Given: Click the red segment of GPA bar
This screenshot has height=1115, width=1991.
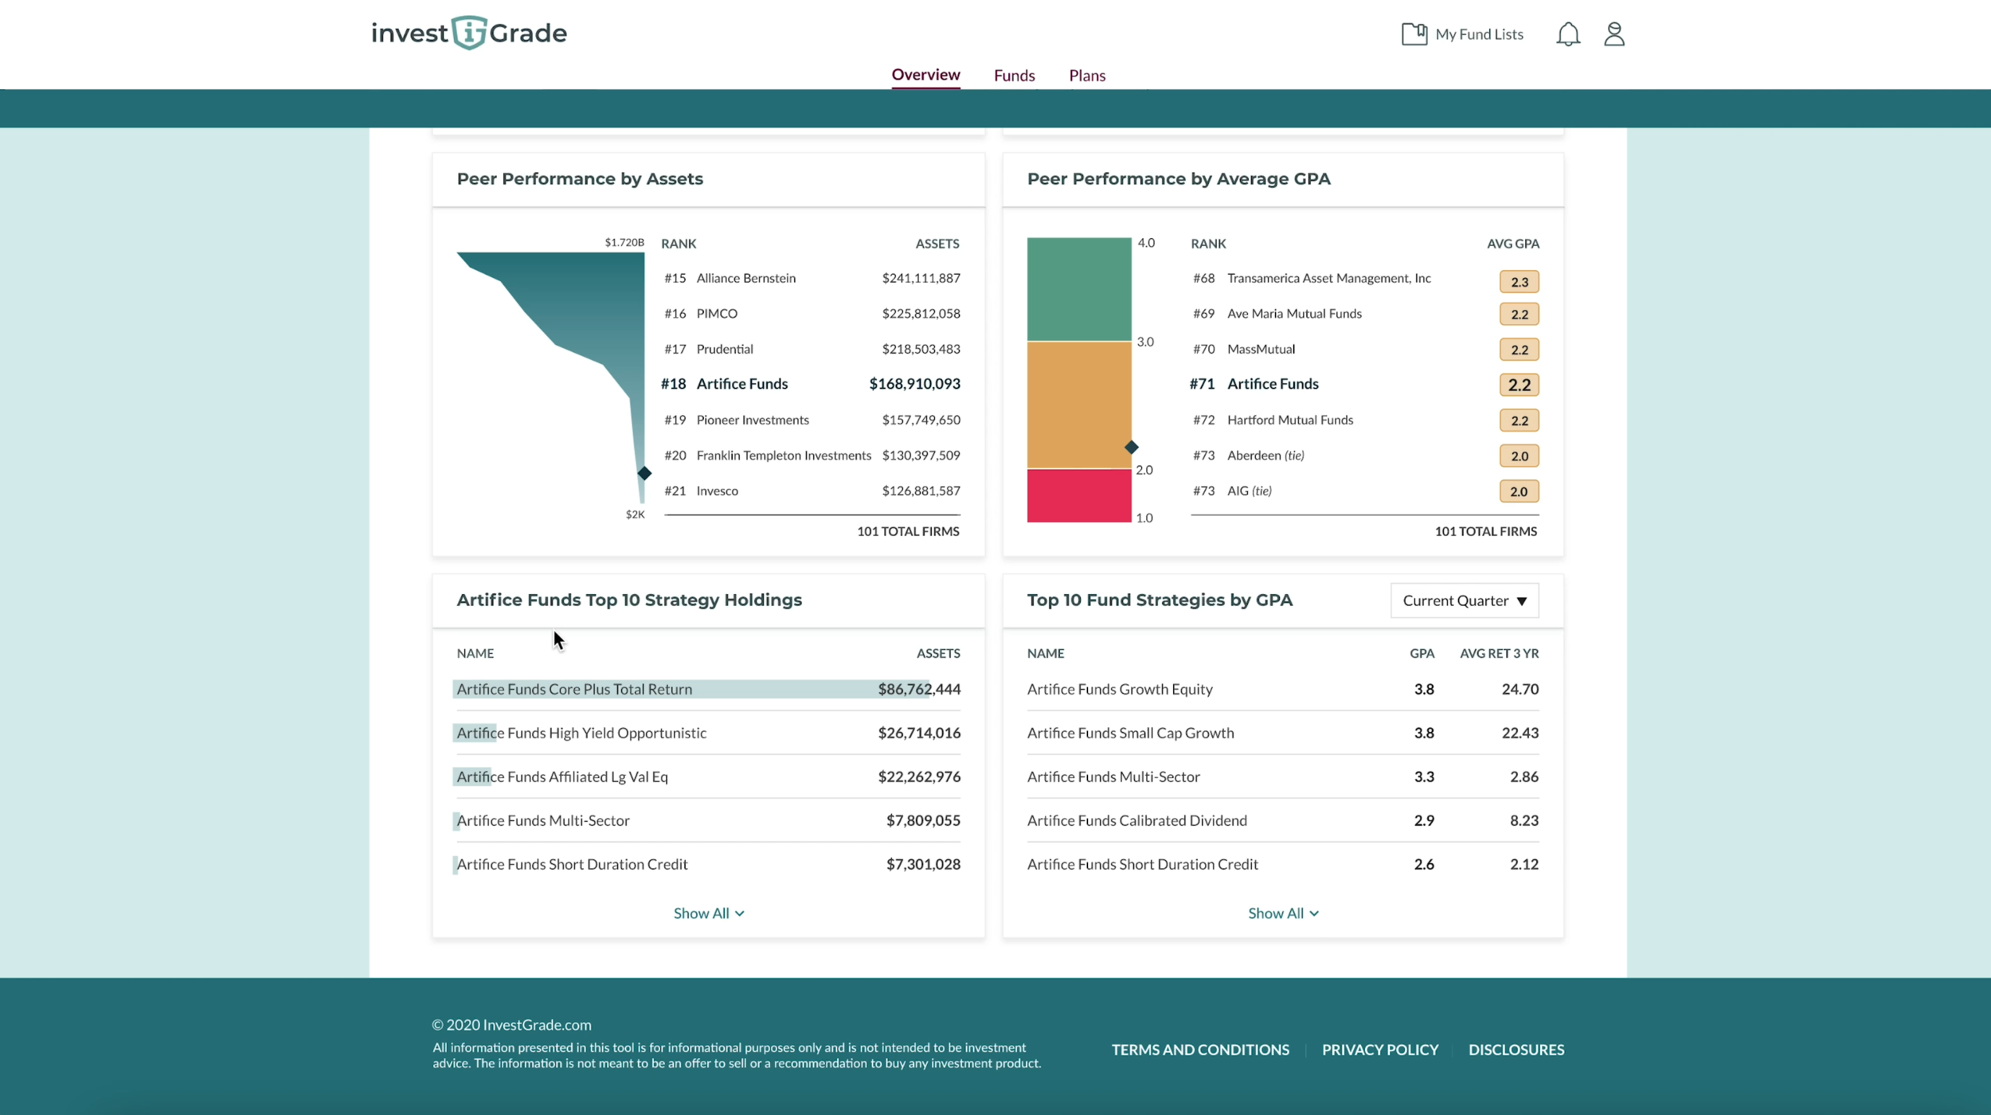Looking at the screenshot, I should tap(1078, 495).
